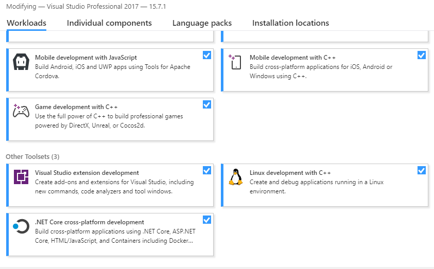Viewport: 434px width, 269px height.
Task: Click the Linux penguin icon
Action: point(236,176)
